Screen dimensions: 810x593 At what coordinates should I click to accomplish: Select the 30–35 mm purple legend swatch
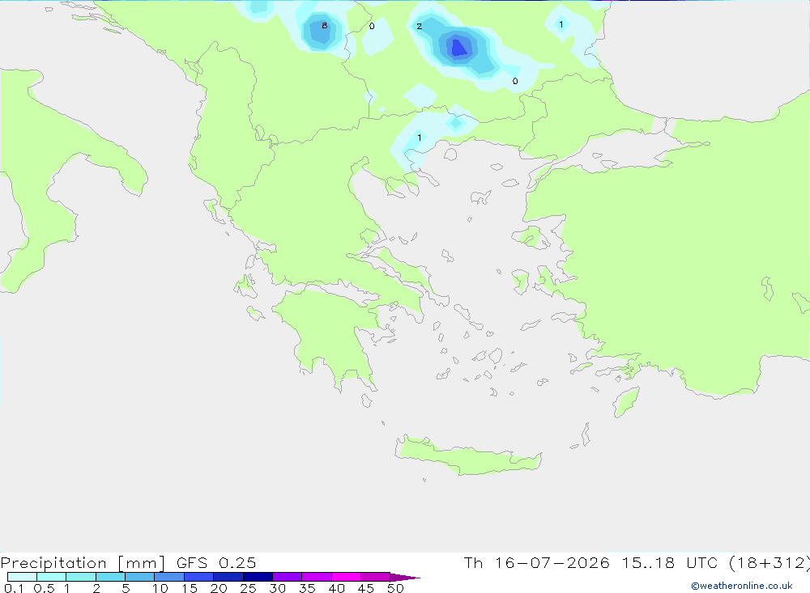(287, 577)
